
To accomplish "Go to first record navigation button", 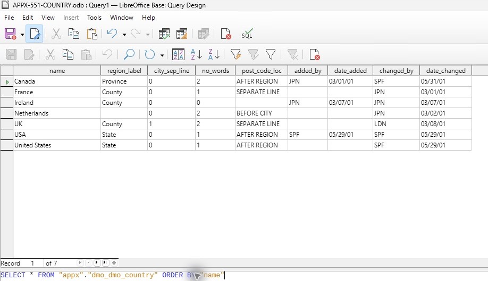I will click(80, 262).
